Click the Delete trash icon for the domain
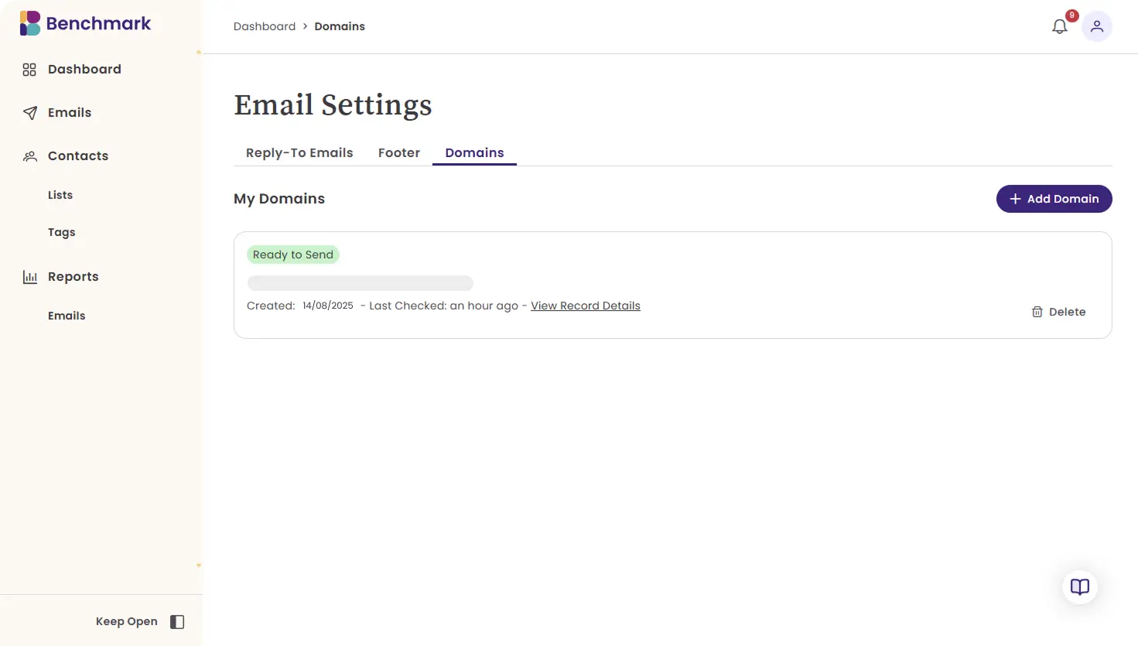 1037,311
